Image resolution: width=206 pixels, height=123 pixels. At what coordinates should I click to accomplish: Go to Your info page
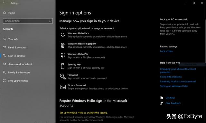13,39
